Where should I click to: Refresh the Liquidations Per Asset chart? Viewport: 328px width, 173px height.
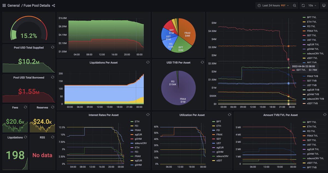(148, 62)
